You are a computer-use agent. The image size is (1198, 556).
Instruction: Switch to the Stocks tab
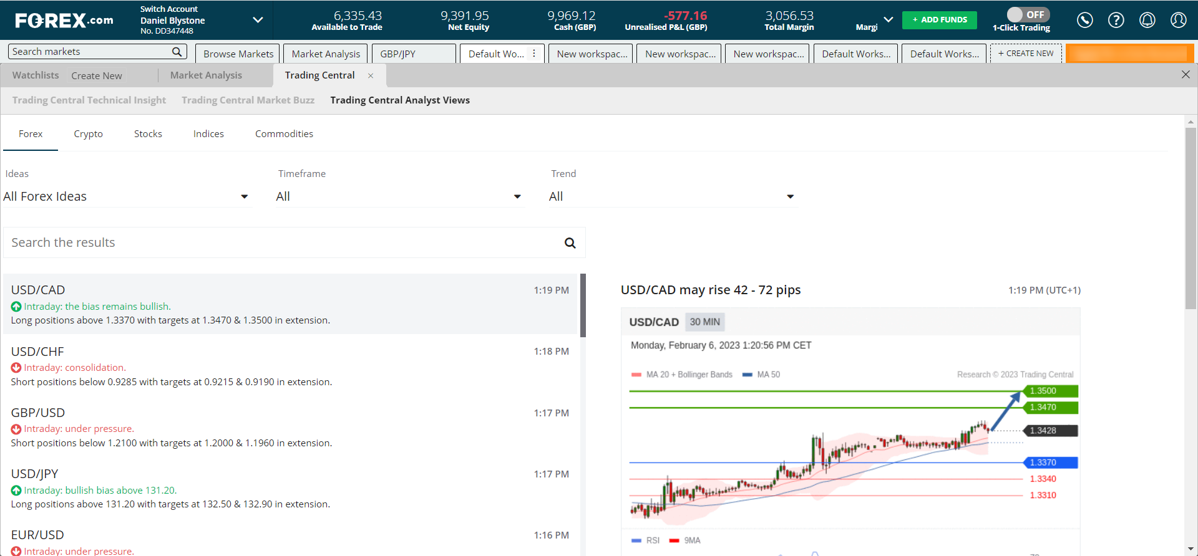click(148, 134)
